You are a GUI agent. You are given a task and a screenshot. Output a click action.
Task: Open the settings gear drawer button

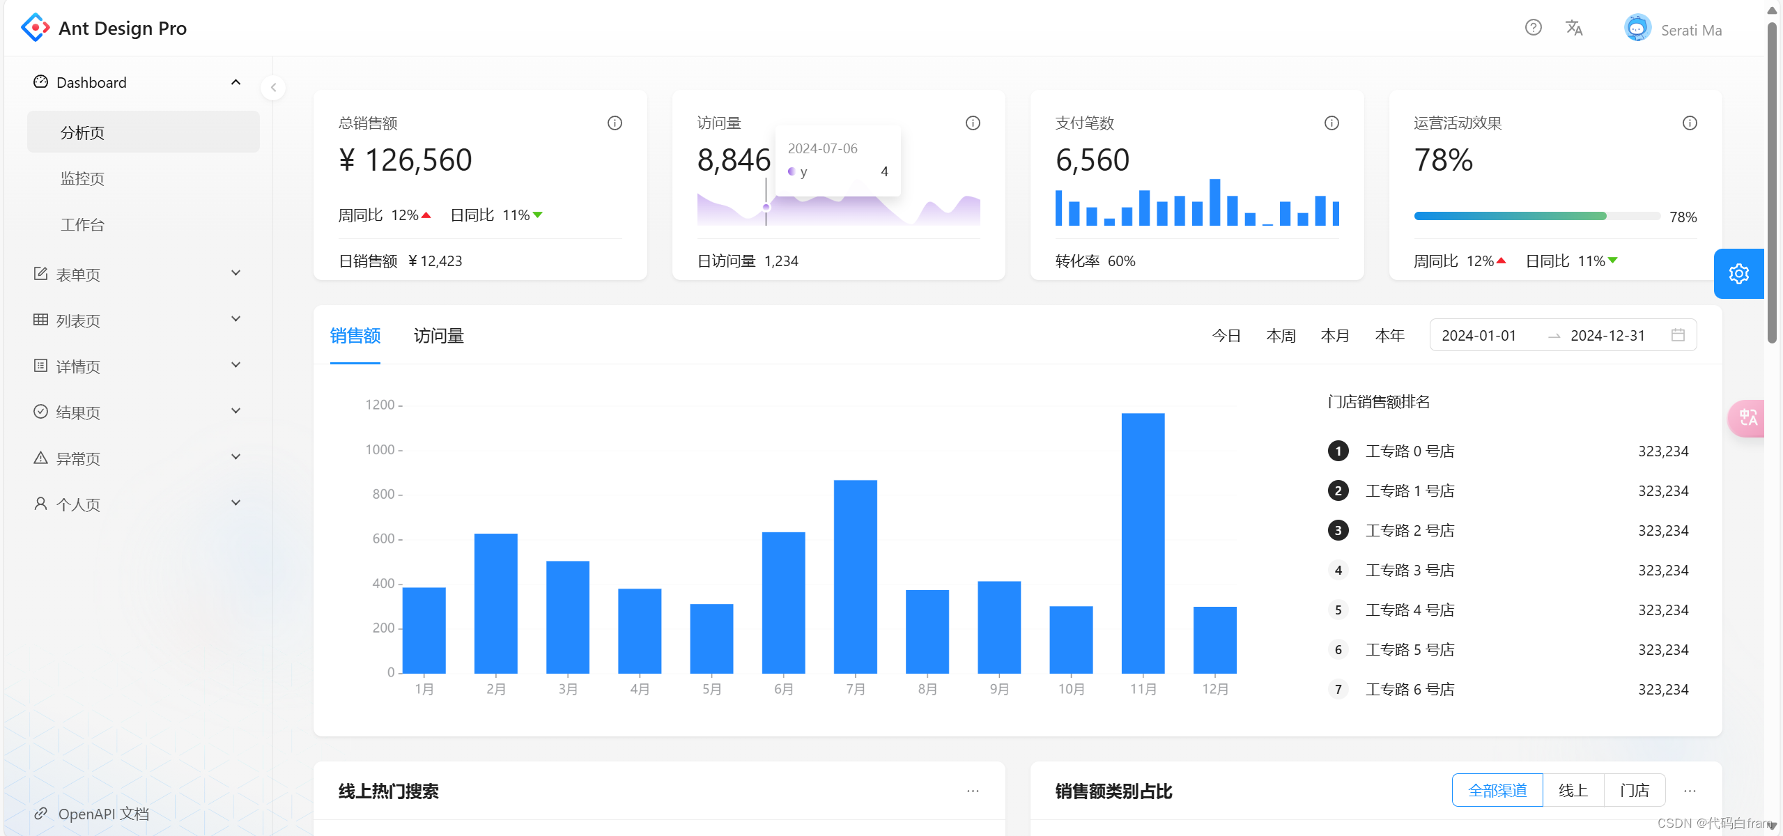[x=1738, y=274]
